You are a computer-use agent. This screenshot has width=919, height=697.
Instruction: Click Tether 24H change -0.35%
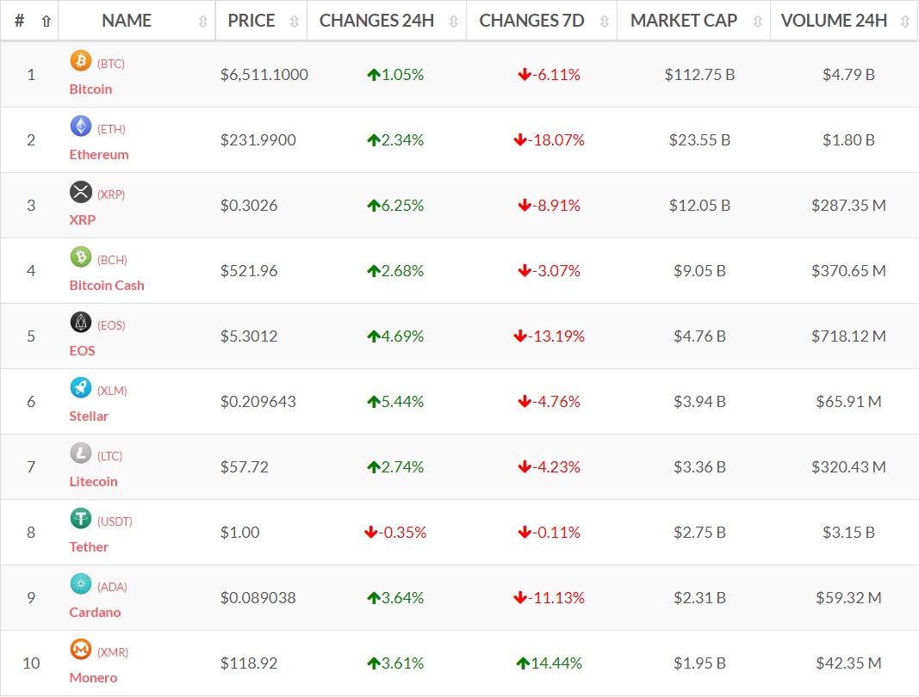click(395, 533)
